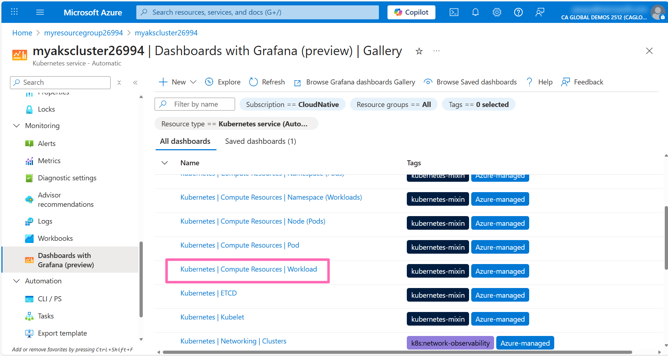This screenshot has width=668, height=356.
Task: Collapse the Automation section
Action: (x=16, y=281)
